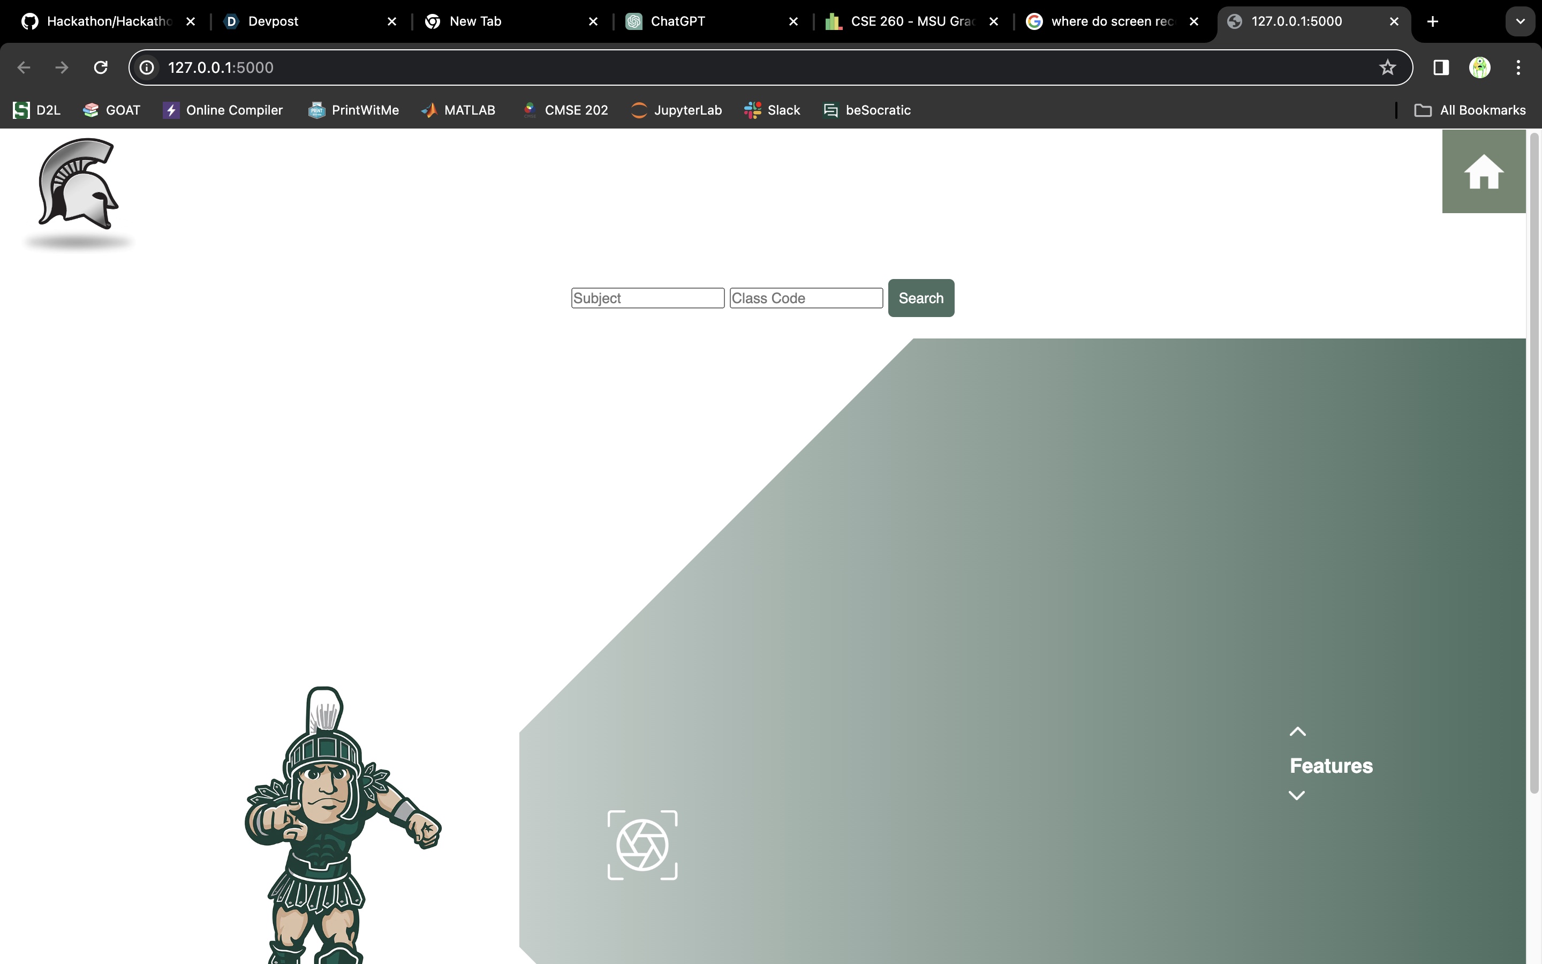Open the Chrome three-dot menu
This screenshot has width=1542, height=964.
coord(1518,67)
